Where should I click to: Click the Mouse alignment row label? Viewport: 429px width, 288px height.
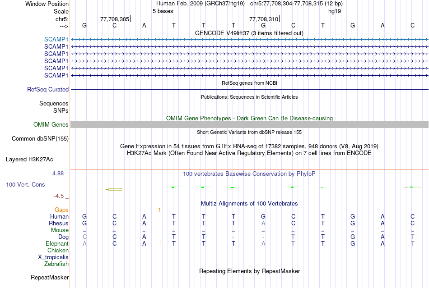[x=60, y=230]
